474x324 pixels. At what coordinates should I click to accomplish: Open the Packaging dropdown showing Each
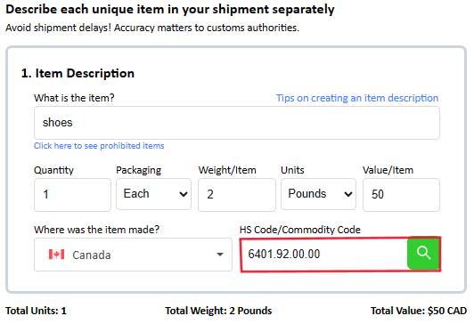(x=153, y=194)
